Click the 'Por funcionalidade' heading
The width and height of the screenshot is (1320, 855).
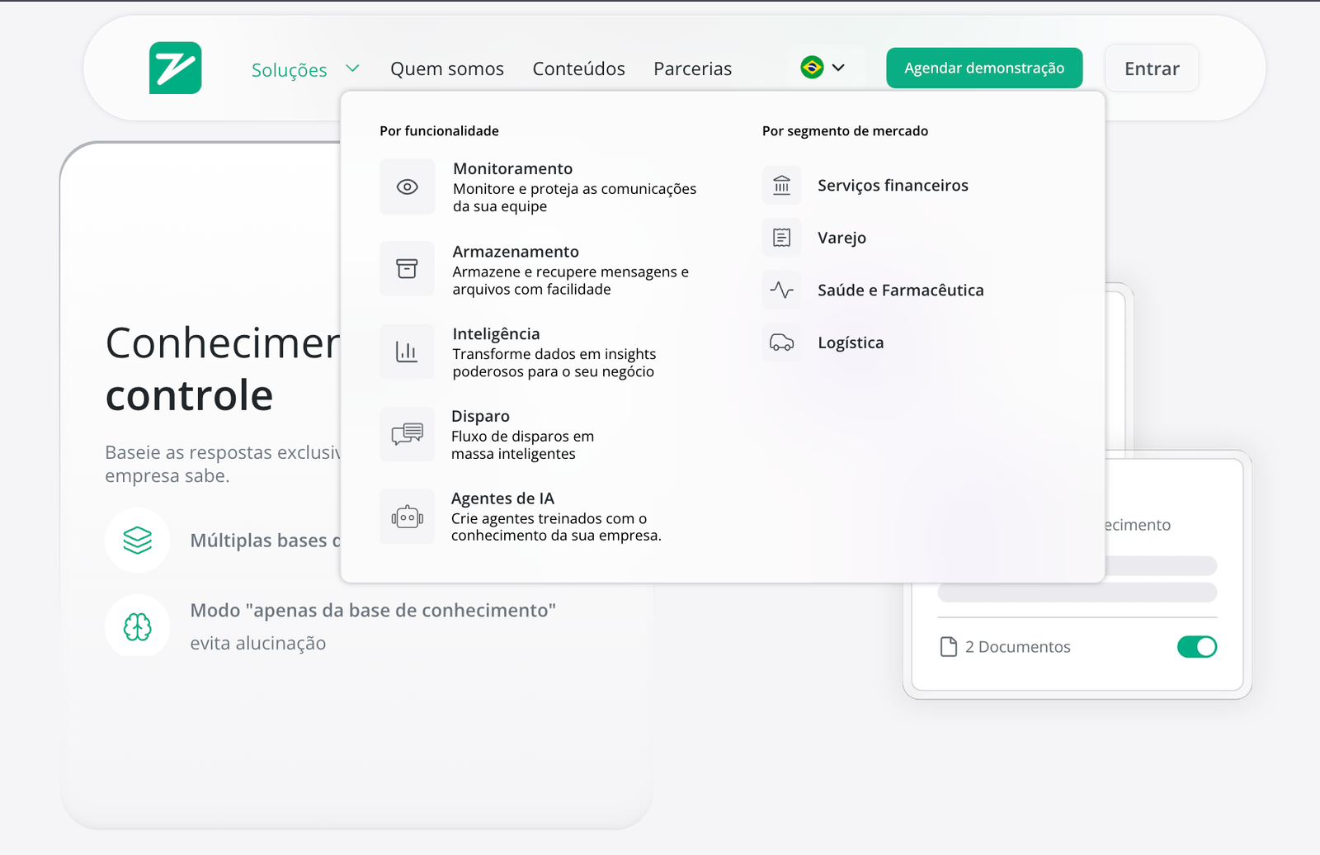point(439,131)
